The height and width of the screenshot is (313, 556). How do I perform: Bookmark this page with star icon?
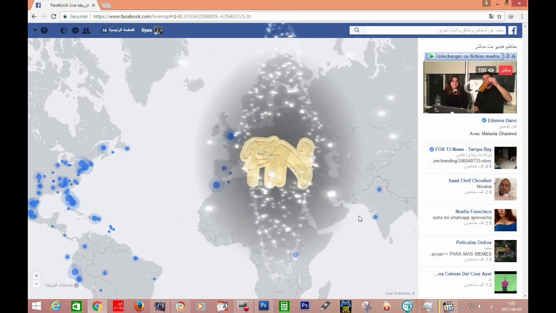500,17
